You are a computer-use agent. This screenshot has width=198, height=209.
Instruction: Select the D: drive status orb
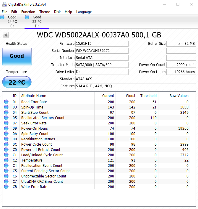pyautogui.click(x=27, y=17)
